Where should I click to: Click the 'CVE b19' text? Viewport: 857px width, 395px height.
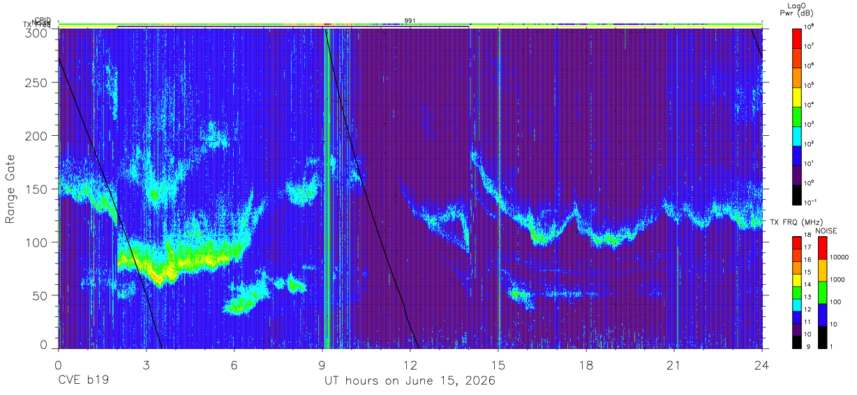[83, 381]
